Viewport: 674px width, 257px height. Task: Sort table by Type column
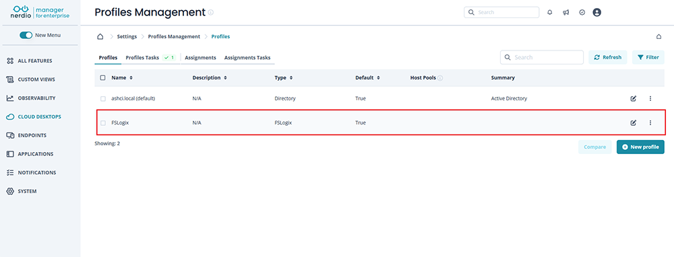click(283, 78)
